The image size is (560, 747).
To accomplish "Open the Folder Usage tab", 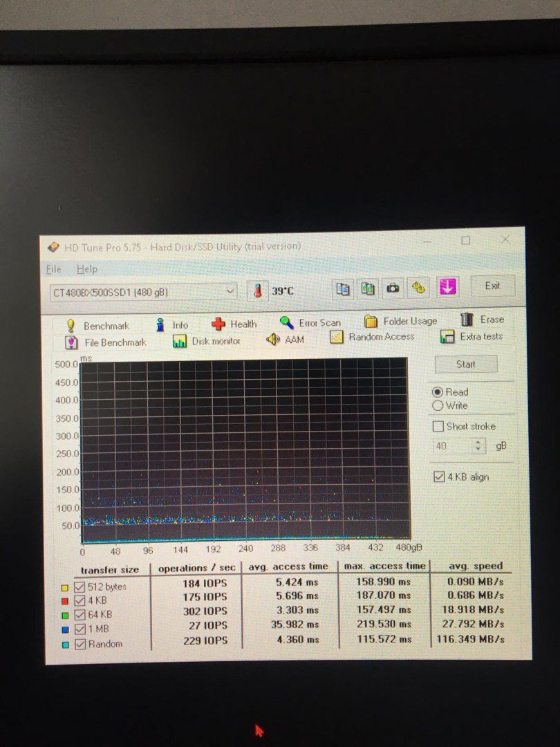I will pyautogui.click(x=400, y=321).
